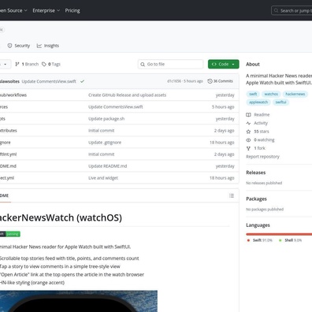The image size is (312, 312).
Task: Open the README.md file row
Action: (120, 166)
